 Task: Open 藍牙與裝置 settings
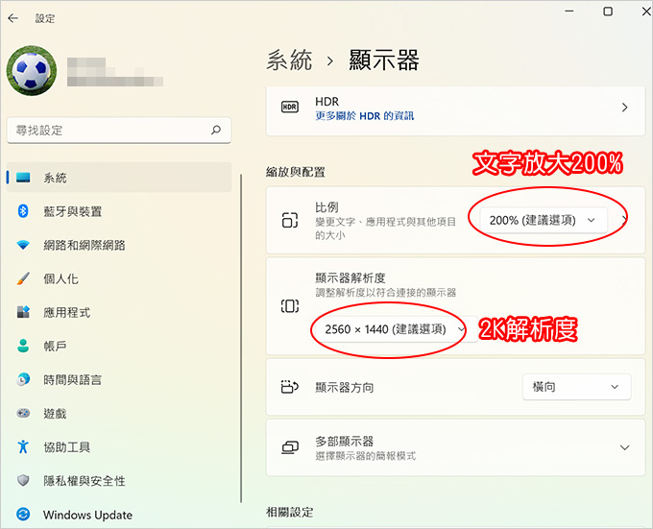click(119, 211)
